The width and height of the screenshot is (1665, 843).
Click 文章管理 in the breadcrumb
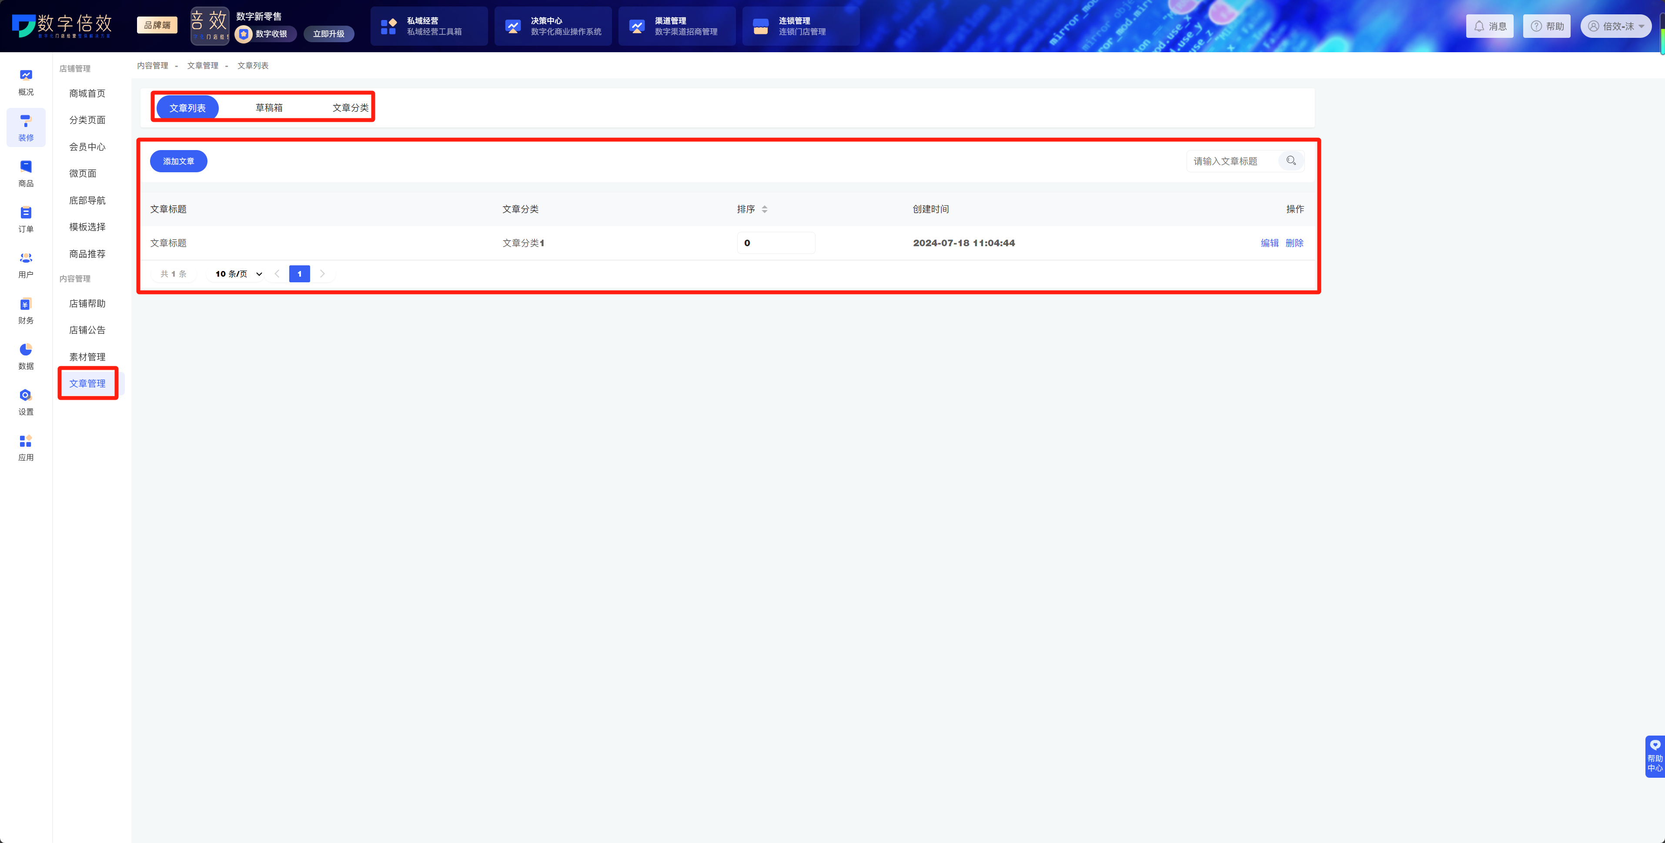point(203,65)
